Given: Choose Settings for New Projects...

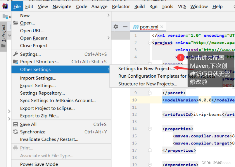Looking at the screenshot, I should pyautogui.click(x=146, y=69).
